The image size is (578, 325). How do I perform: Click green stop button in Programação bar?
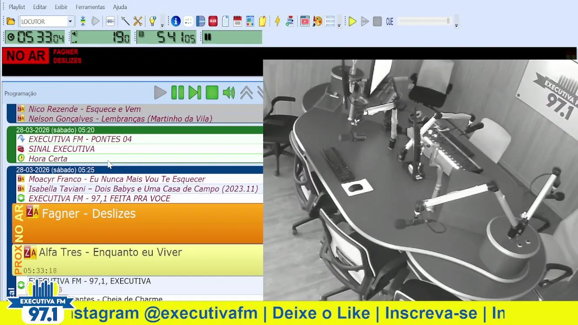coord(212,93)
